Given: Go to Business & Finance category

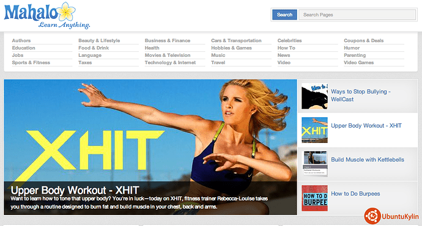Looking at the screenshot, I should 168,40.
